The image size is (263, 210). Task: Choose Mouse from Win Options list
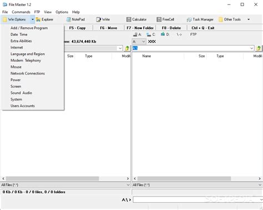click(x=33, y=67)
